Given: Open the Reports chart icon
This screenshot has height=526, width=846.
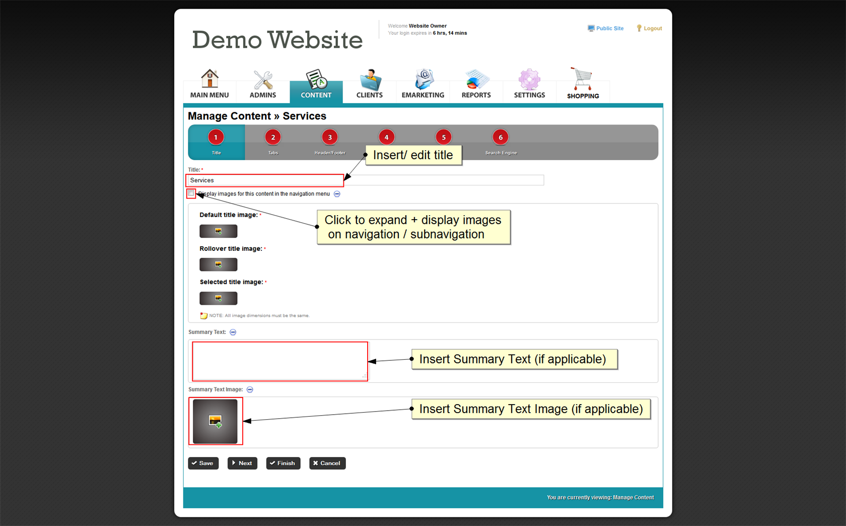Looking at the screenshot, I should pos(476,80).
